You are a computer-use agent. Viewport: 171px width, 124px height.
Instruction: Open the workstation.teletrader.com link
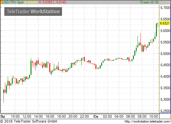148,121
